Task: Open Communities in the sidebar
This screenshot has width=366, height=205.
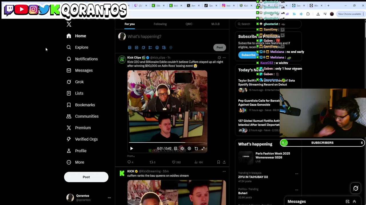Action: [x=82, y=116]
